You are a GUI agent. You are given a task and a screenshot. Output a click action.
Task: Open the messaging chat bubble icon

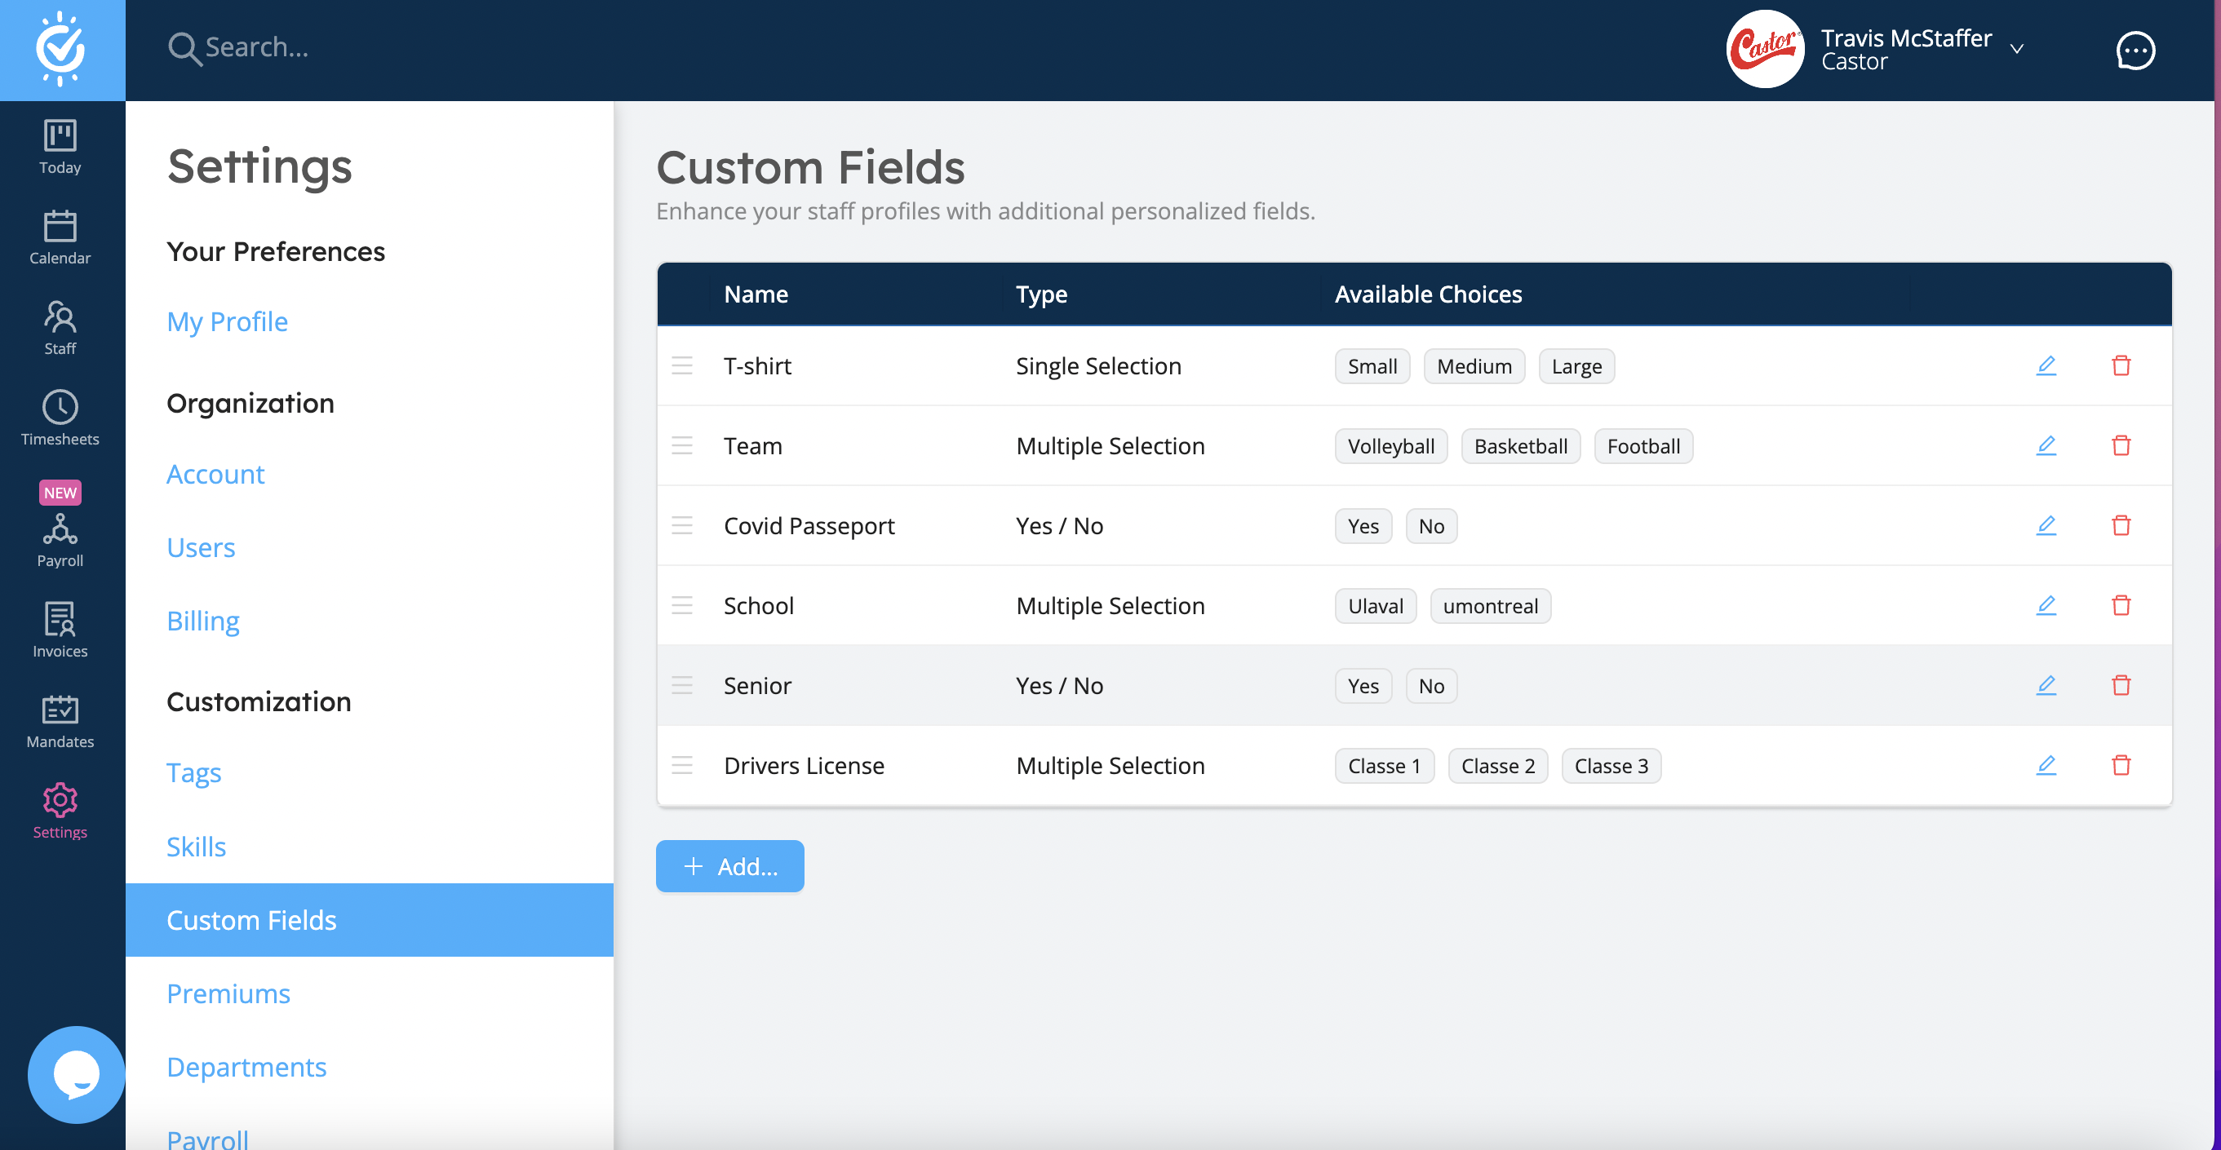coord(2135,50)
